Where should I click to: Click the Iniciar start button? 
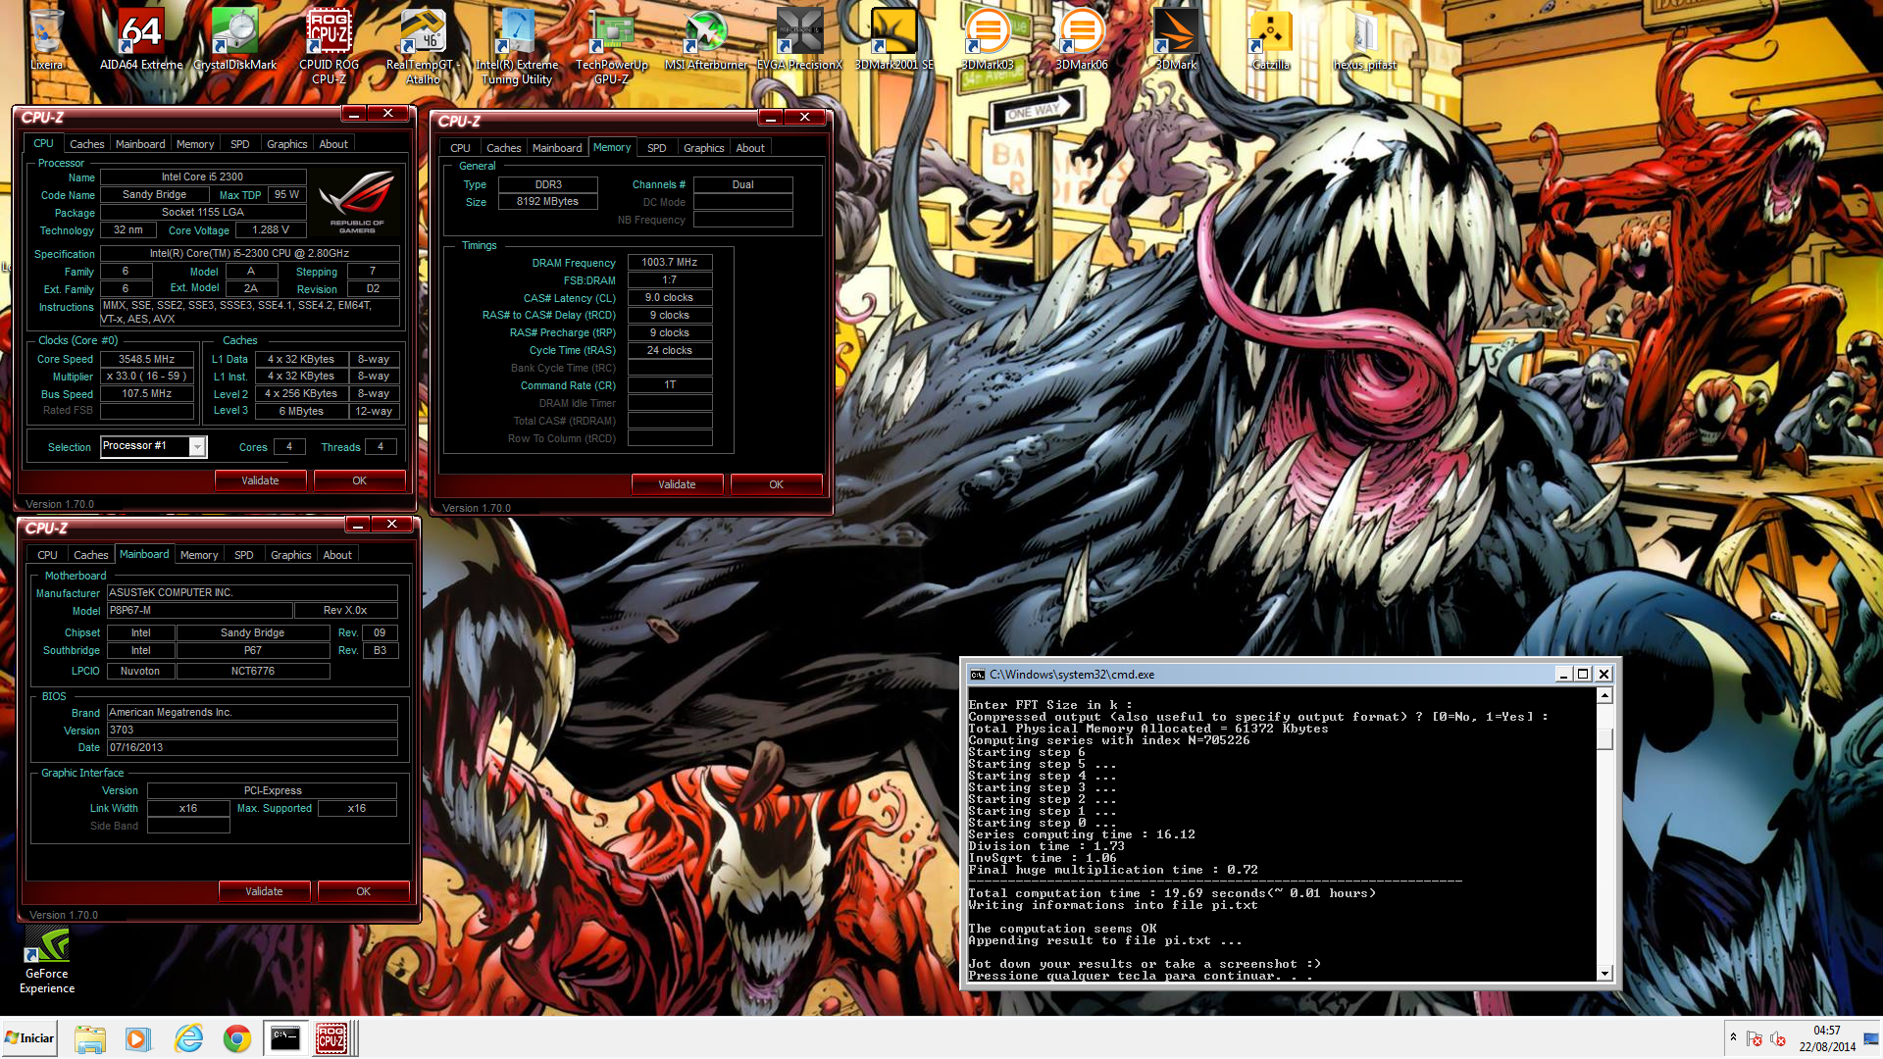(29, 1038)
